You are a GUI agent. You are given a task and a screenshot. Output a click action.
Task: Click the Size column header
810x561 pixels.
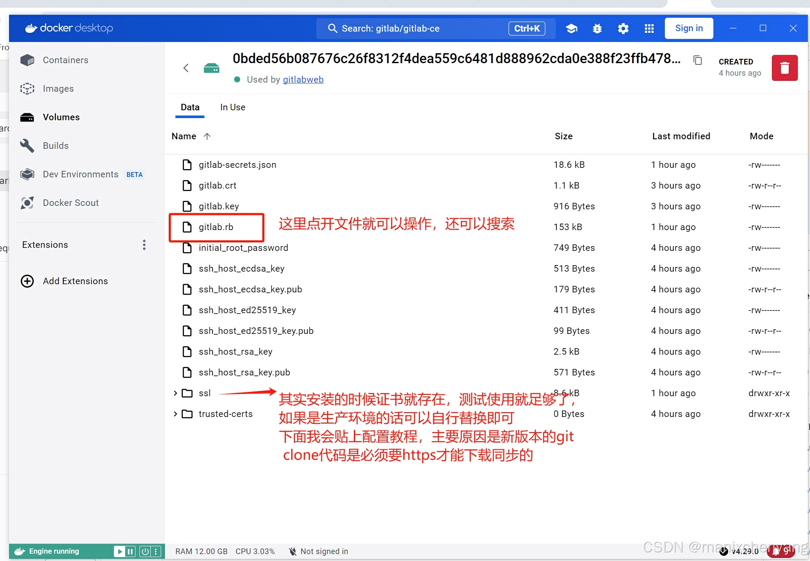564,136
